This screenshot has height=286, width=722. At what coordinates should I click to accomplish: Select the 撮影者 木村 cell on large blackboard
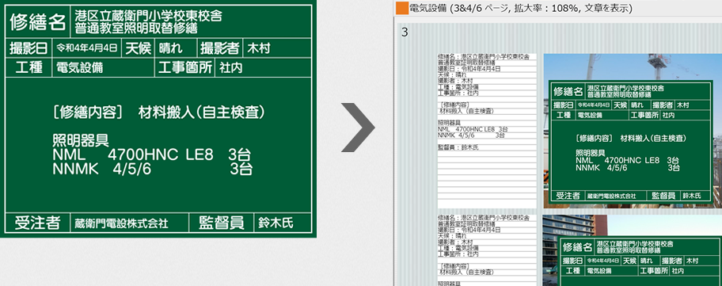255,48
